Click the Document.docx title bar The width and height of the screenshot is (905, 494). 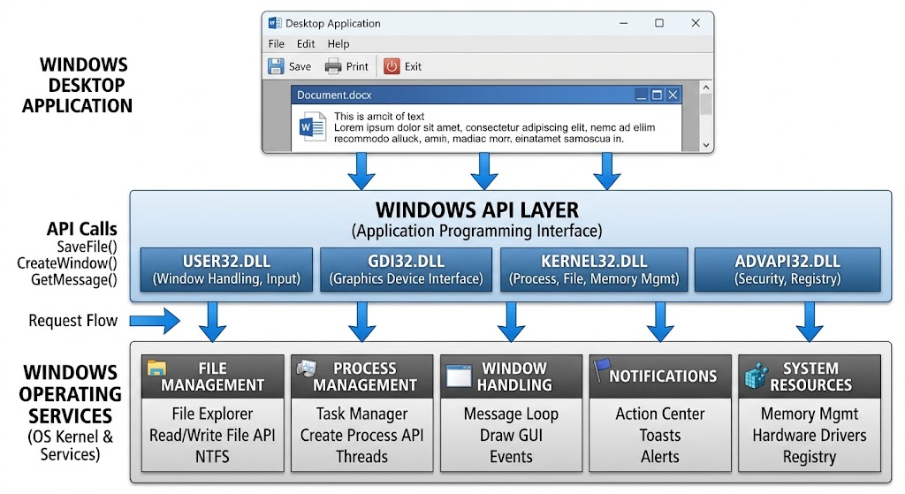[487, 95]
